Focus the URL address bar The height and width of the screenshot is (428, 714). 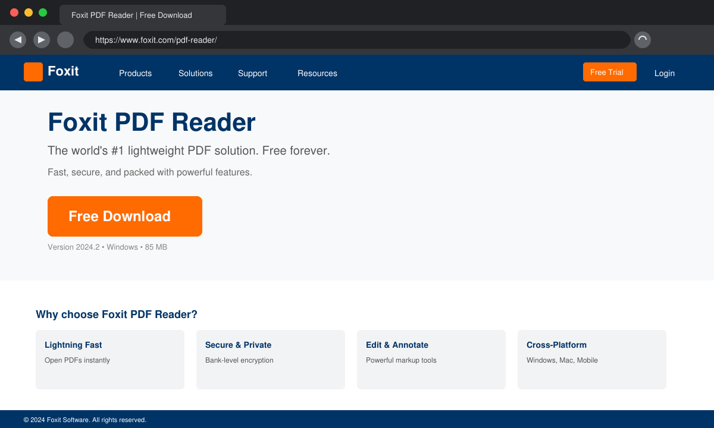[357, 40]
